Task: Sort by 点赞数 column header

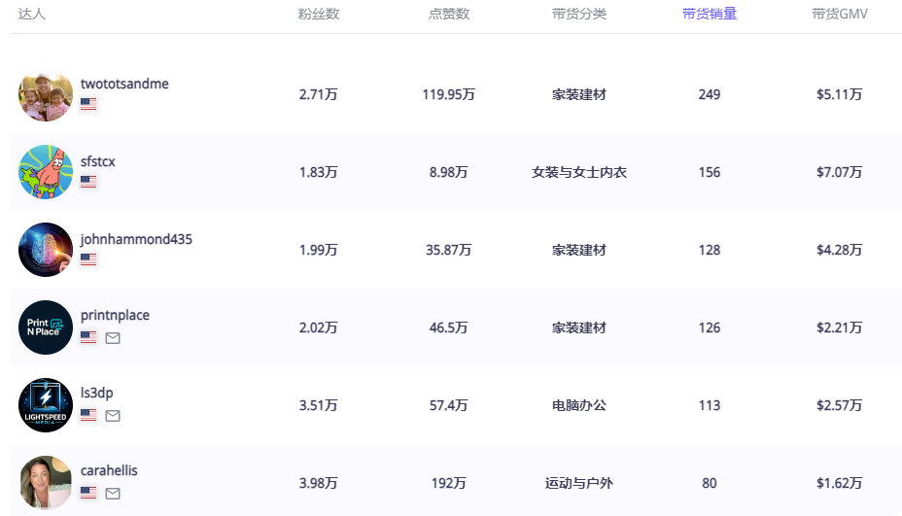Action: click(x=448, y=14)
